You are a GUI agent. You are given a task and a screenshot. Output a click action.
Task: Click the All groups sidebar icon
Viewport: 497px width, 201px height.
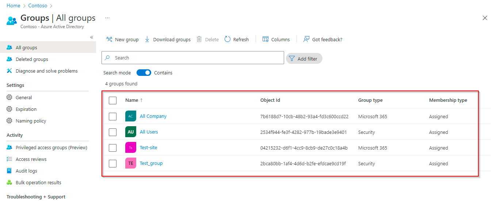point(9,47)
